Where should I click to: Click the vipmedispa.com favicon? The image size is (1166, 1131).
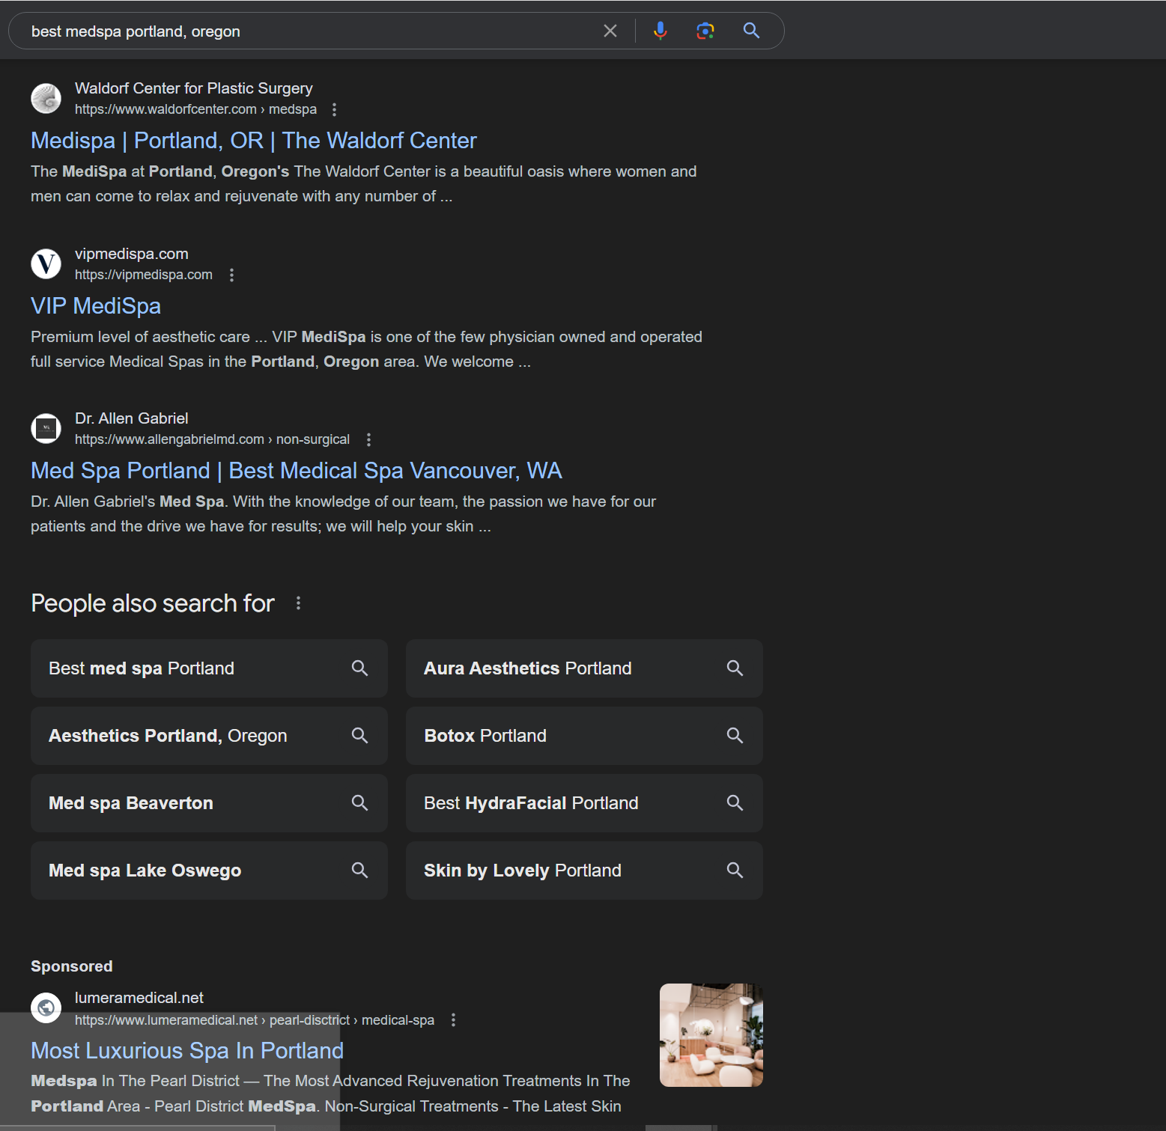point(46,263)
